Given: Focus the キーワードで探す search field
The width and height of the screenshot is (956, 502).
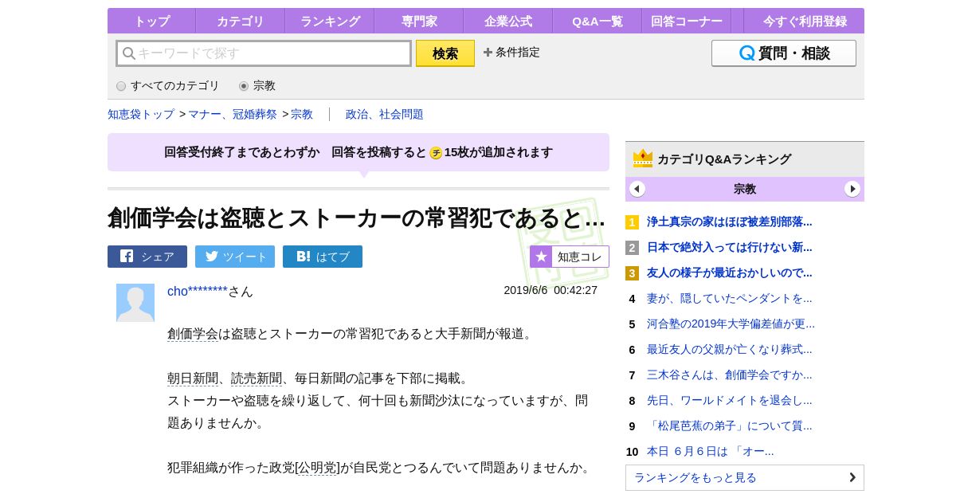Looking at the screenshot, I should point(264,53).
